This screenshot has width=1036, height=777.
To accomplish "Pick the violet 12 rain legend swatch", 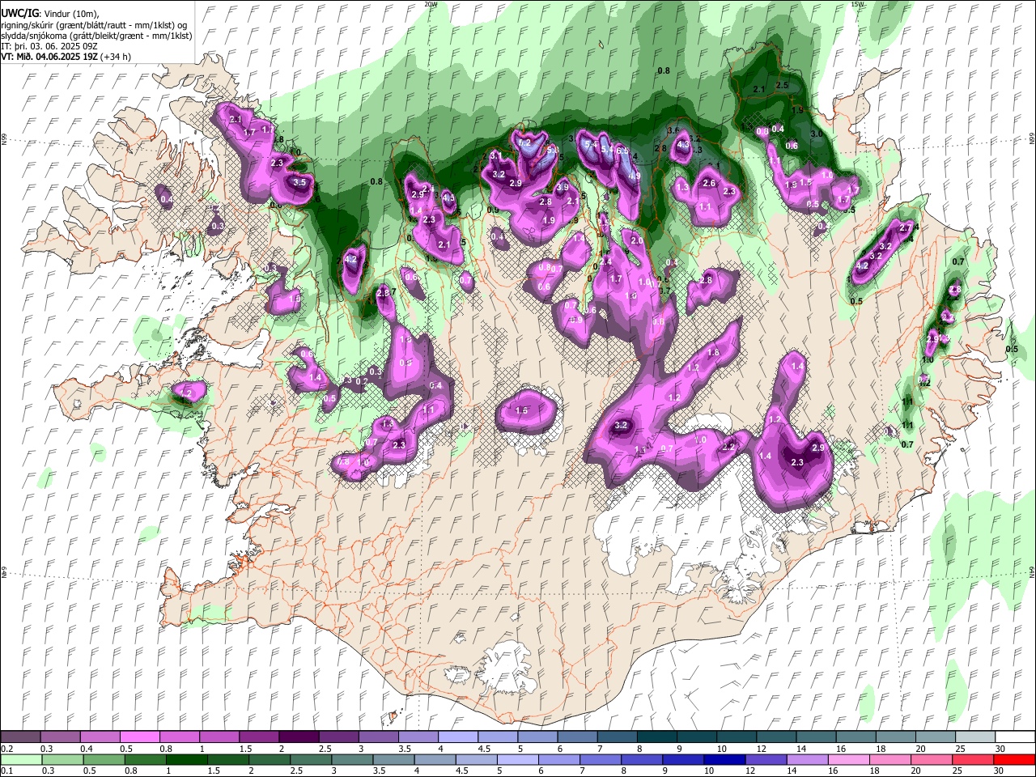I will (766, 759).
